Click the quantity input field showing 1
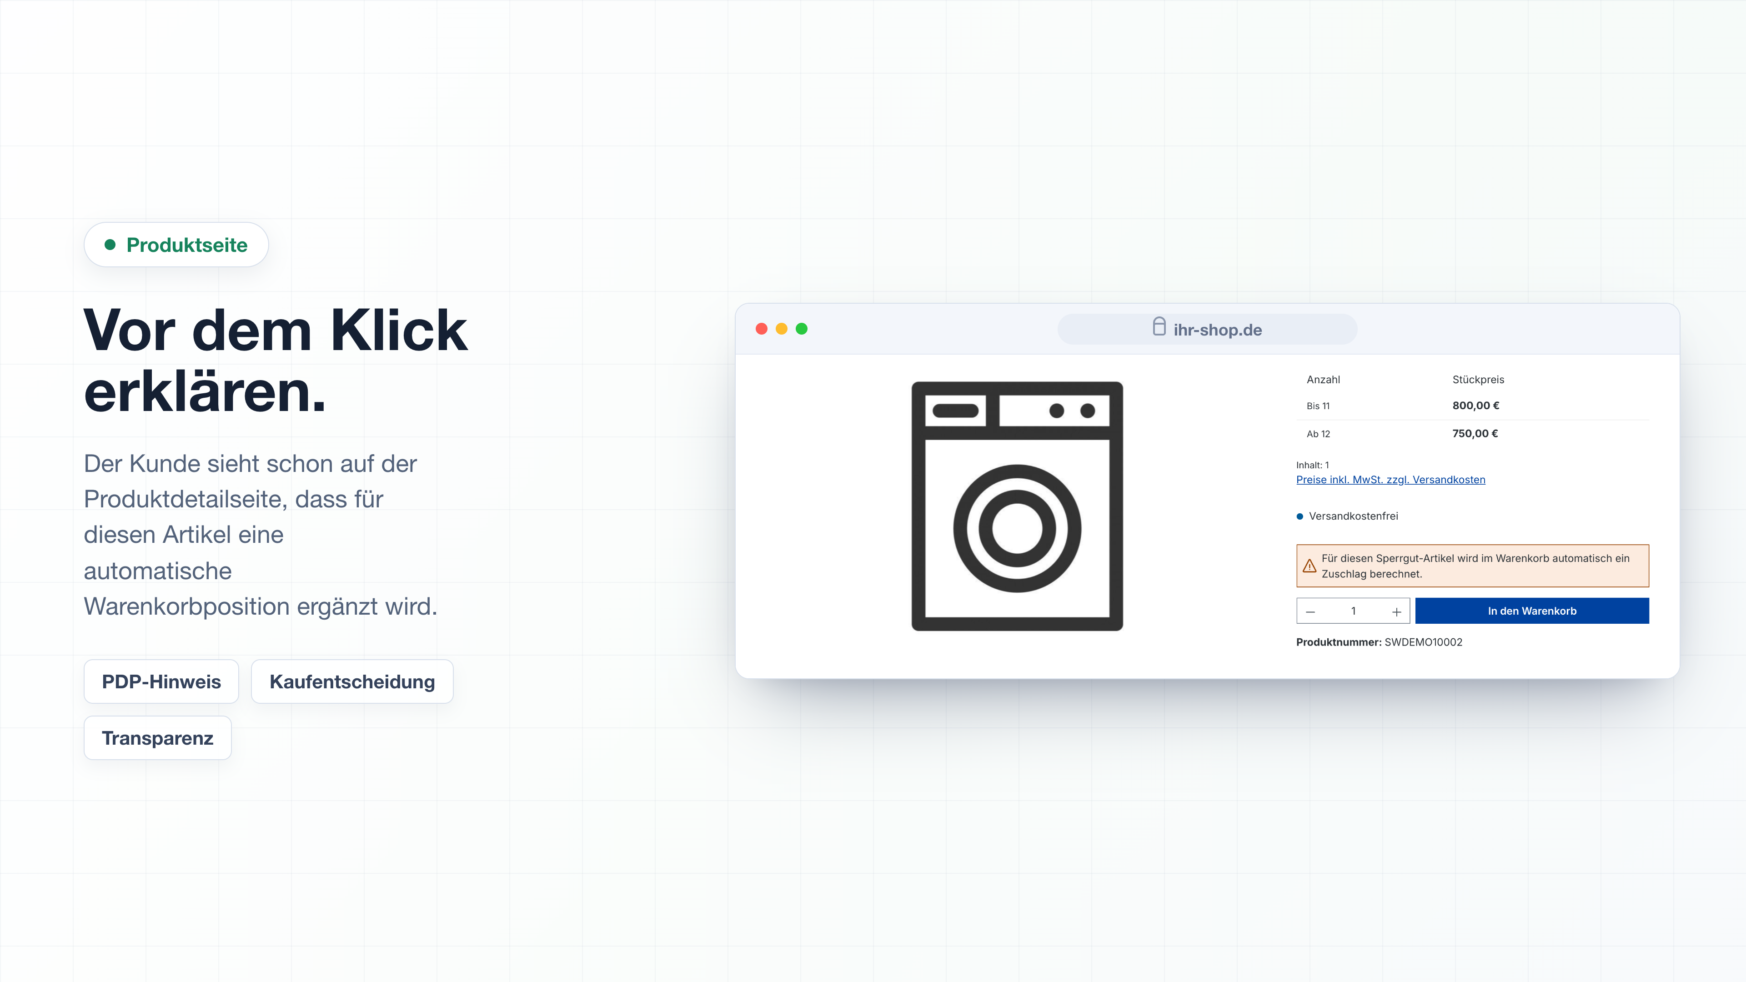This screenshot has width=1746, height=982. (1353, 611)
